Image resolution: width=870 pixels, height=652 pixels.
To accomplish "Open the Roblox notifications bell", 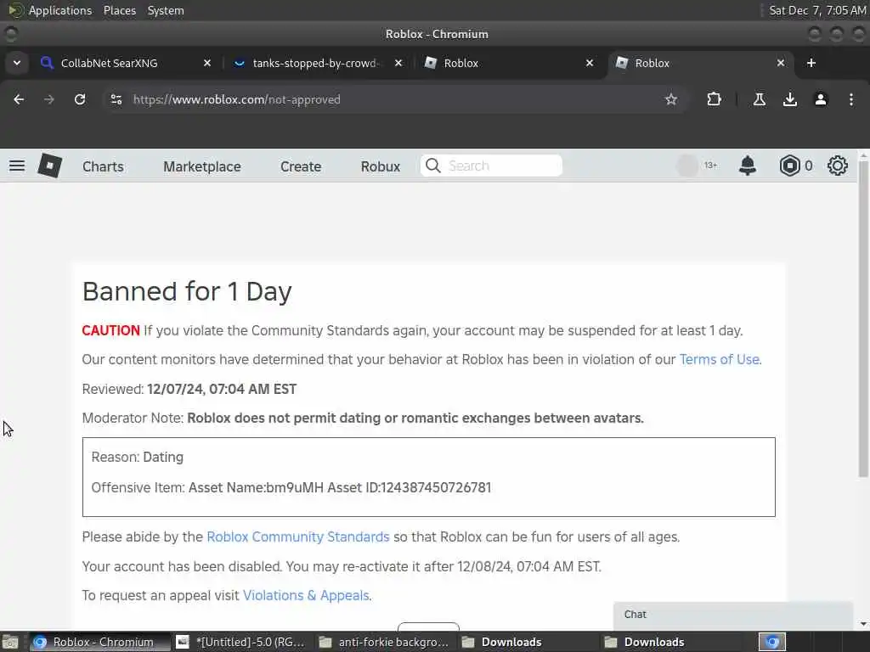I will point(748,166).
